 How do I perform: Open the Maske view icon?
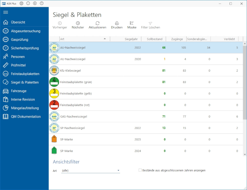pos(131,23)
